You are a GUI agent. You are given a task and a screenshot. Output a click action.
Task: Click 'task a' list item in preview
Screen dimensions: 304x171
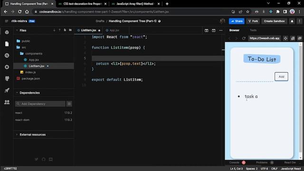click(x=251, y=96)
